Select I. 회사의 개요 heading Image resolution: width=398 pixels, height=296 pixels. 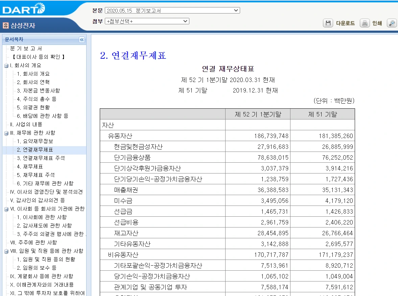pyautogui.click(x=25, y=65)
